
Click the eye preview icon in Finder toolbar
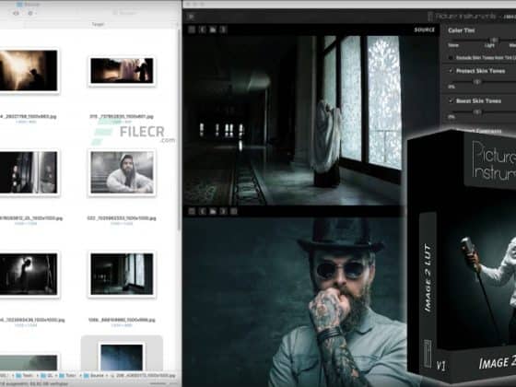tap(16, 13)
